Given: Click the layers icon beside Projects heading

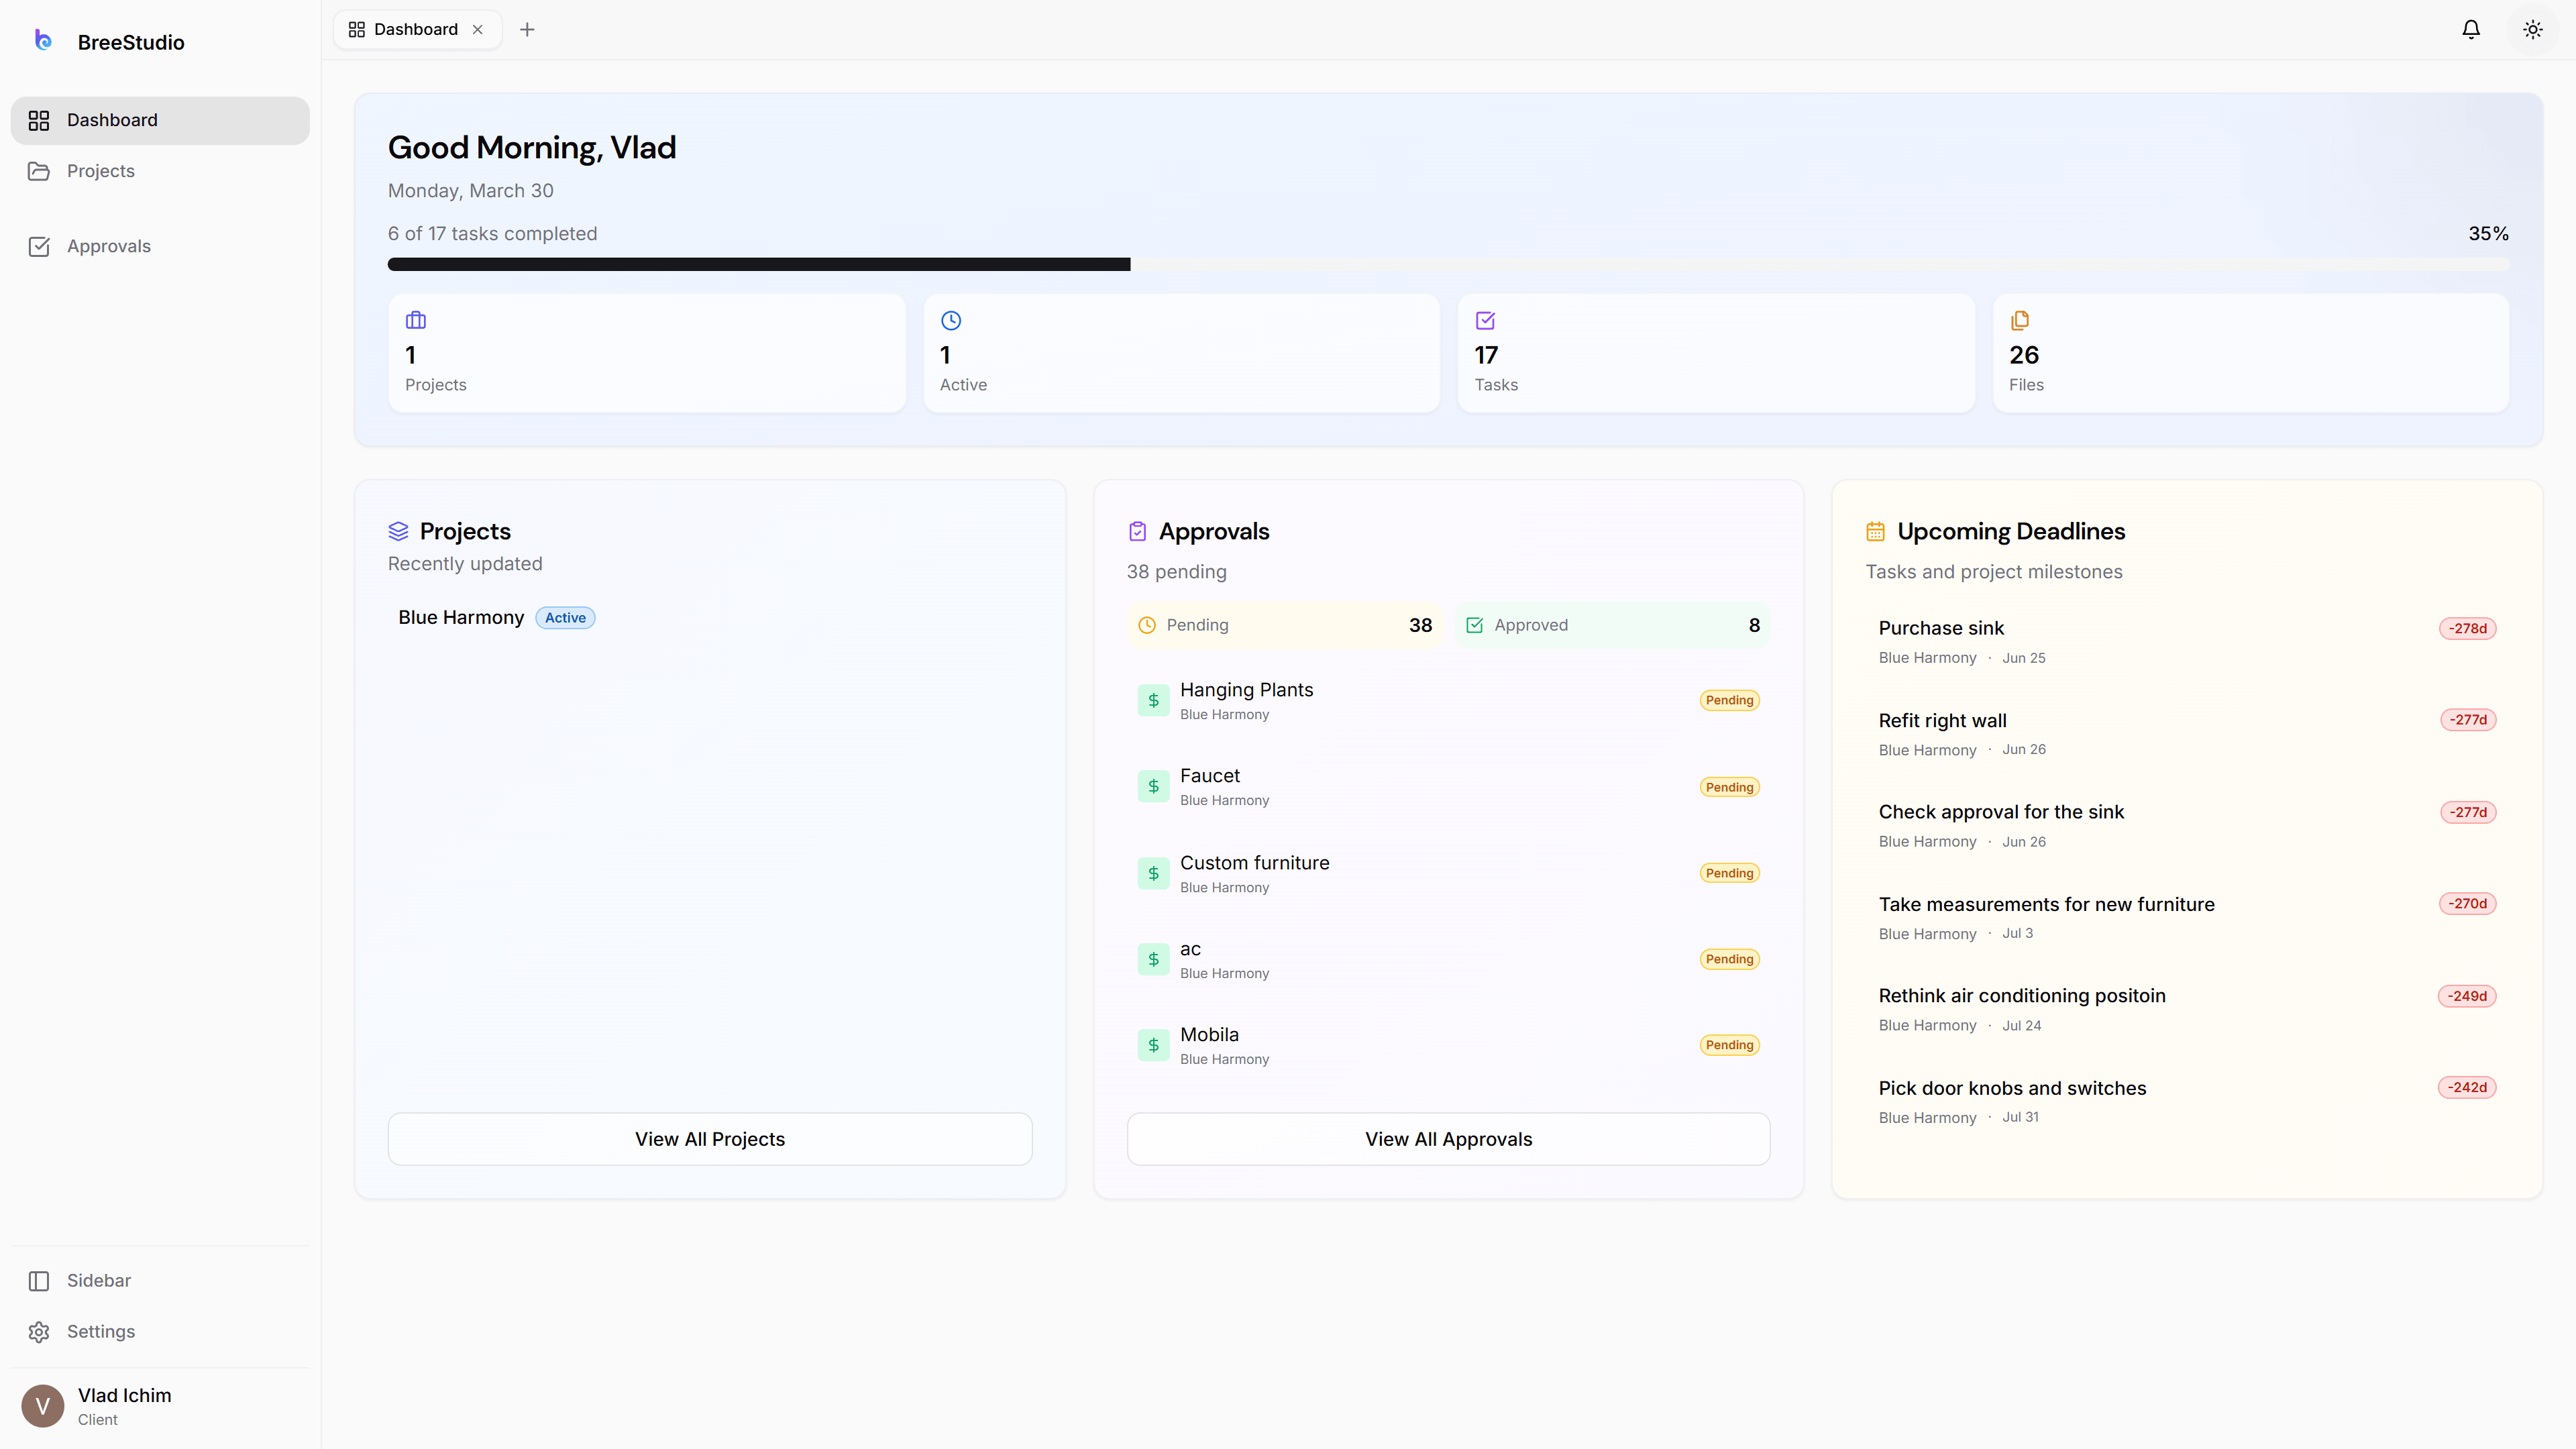Looking at the screenshot, I should click(398, 531).
